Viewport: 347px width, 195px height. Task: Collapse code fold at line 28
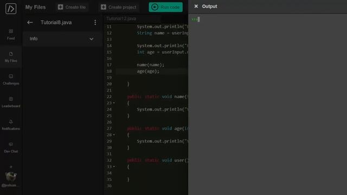(114, 135)
